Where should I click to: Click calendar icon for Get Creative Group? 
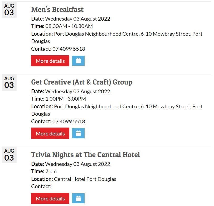(x=78, y=133)
